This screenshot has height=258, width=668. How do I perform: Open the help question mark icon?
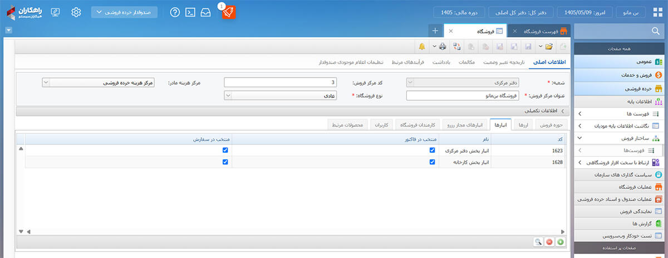pos(175,12)
